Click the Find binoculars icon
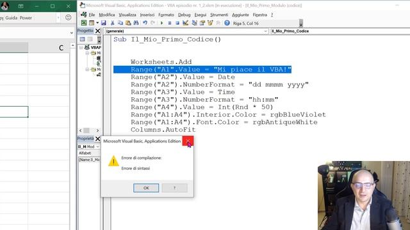This screenshot has width=410, height=230. coord(136,23)
